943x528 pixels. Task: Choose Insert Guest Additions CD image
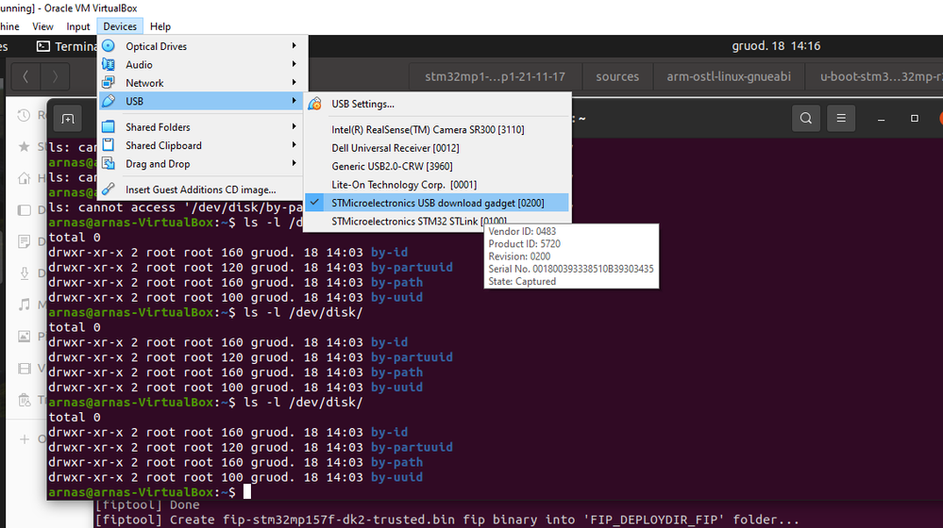pos(201,190)
